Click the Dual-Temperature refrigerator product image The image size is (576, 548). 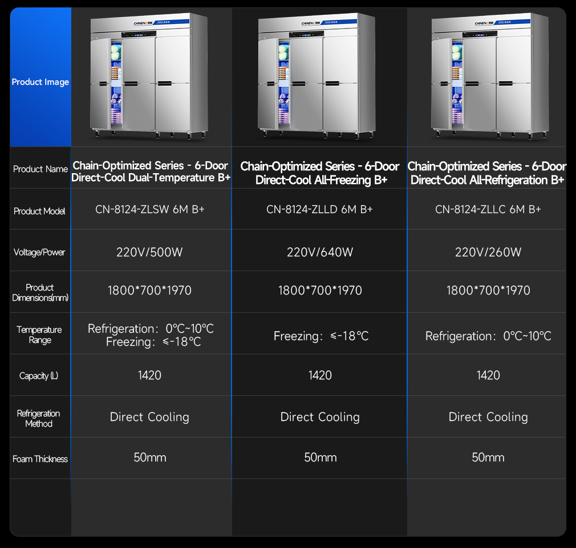(149, 77)
